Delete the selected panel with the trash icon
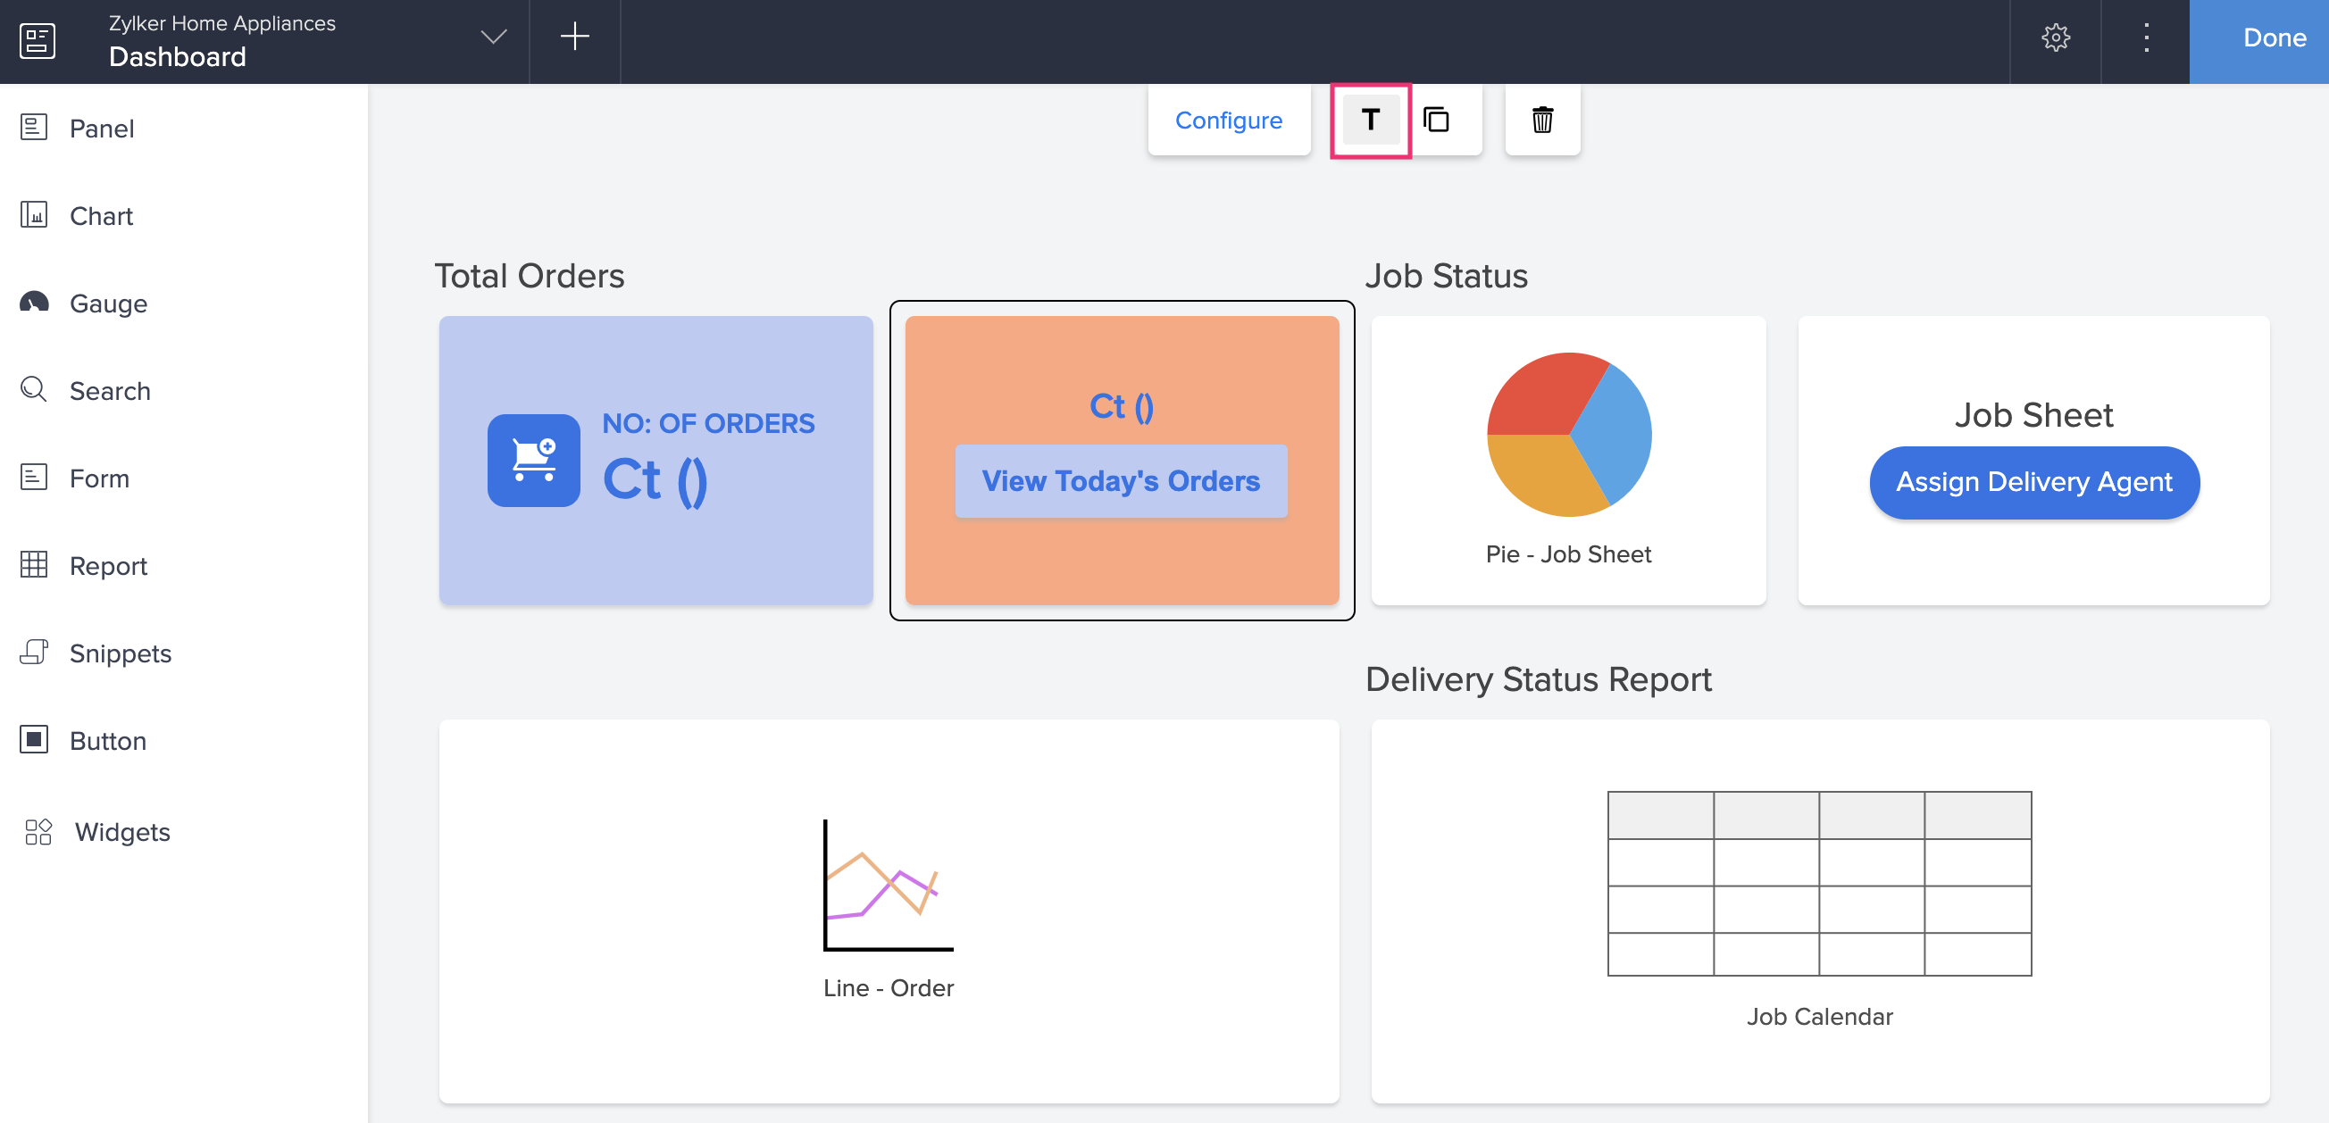The image size is (2329, 1123). click(x=1541, y=121)
